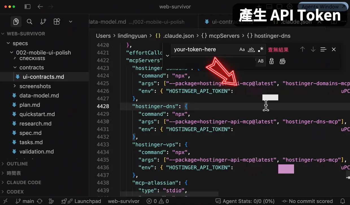Expand the CODEX section
This screenshot has width=350, height=205.
tap(15, 191)
